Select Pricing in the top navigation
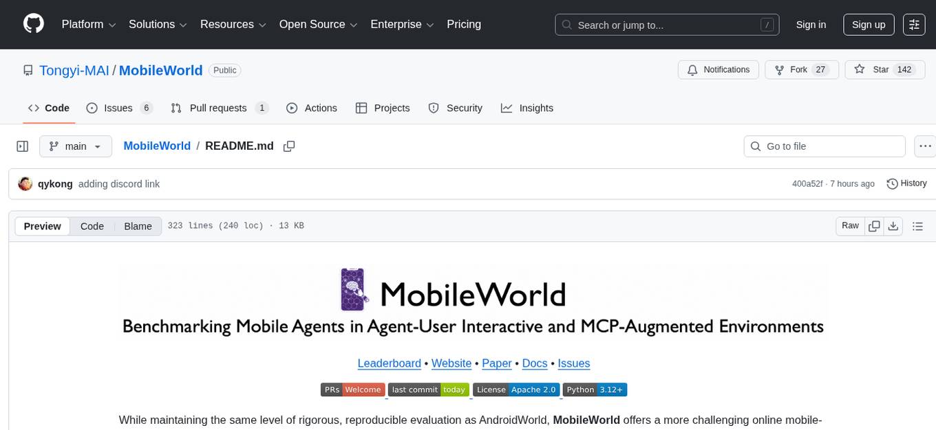This screenshot has height=430, width=936. click(464, 24)
